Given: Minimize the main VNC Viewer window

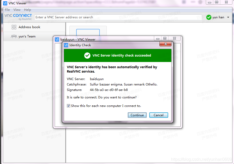Looking at the screenshot, I should click(x=210, y=2).
